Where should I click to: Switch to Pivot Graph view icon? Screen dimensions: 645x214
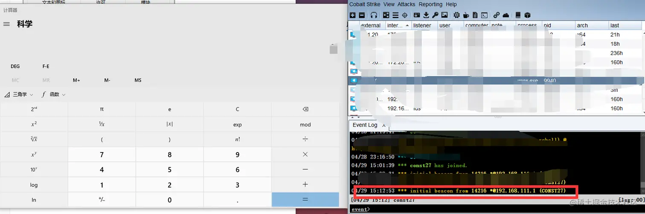tap(386, 15)
